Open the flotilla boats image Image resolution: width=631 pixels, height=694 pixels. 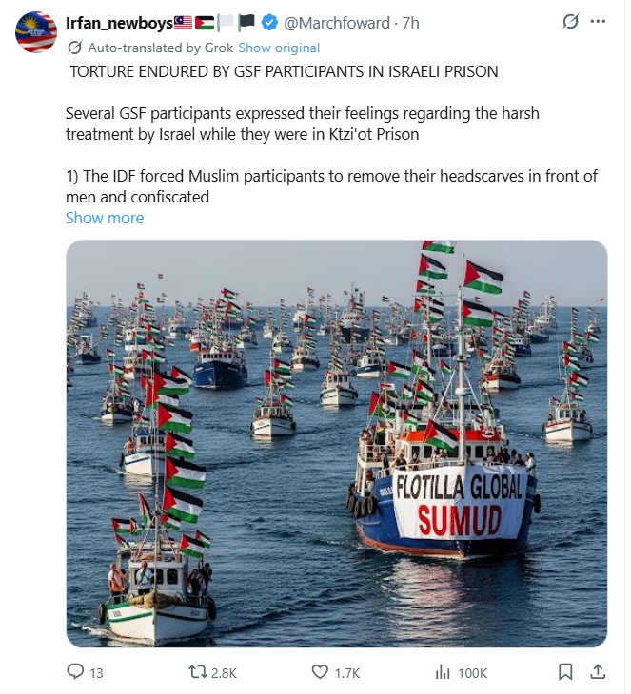click(337, 443)
